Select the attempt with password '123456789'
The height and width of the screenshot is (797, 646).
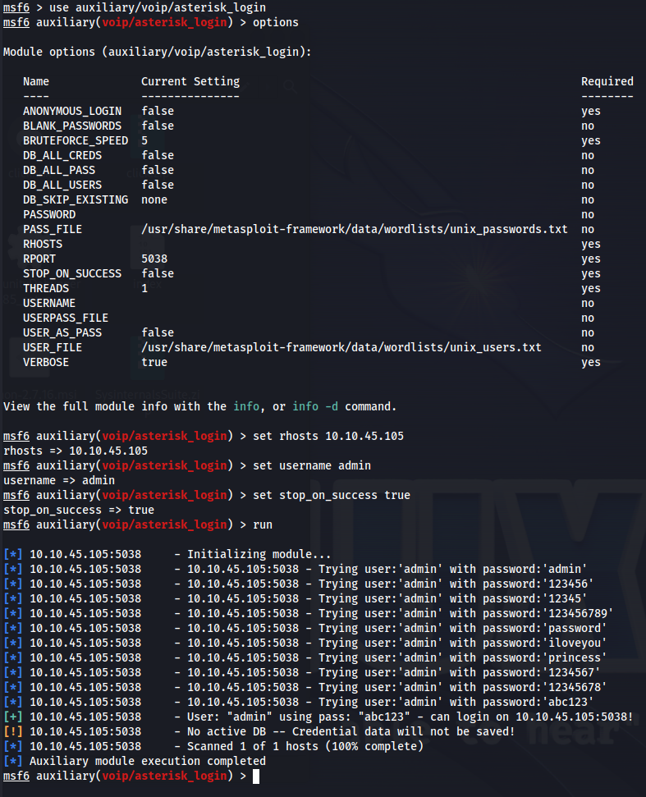pyautogui.click(x=309, y=612)
